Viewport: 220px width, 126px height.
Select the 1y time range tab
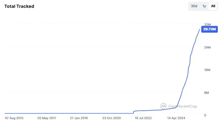coord(204,6)
